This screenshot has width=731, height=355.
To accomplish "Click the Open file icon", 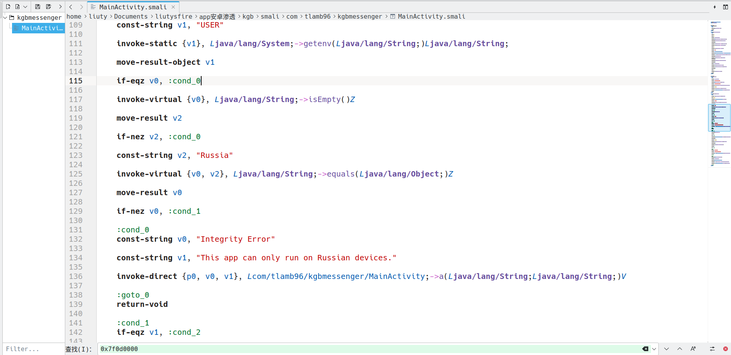I will click(x=17, y=7).
